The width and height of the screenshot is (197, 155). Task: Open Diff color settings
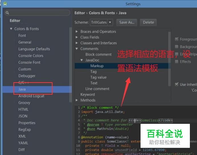coord(21,150)
